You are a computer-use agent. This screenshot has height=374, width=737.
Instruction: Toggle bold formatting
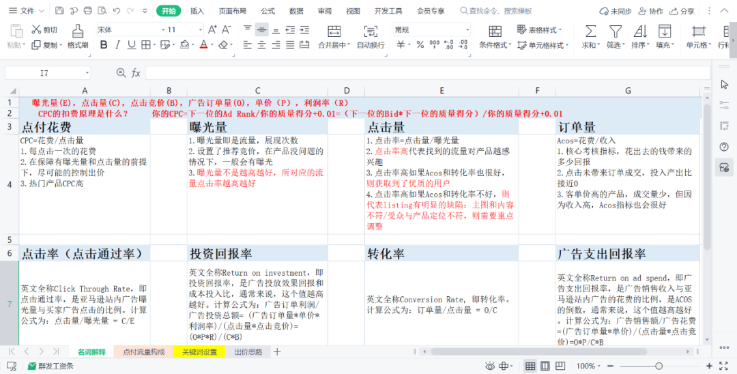tap(104, 45)
